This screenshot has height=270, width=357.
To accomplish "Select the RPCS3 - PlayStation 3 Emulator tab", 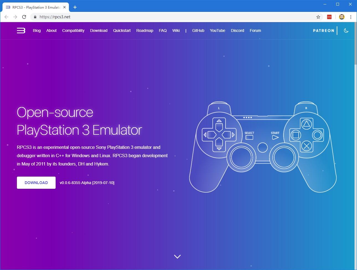I will pyautogui.click(x=35, y=7).
